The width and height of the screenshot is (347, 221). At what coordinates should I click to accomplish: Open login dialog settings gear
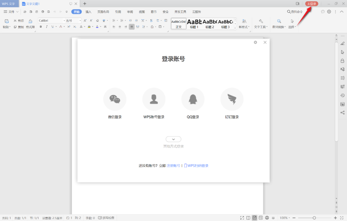point(255,42)
